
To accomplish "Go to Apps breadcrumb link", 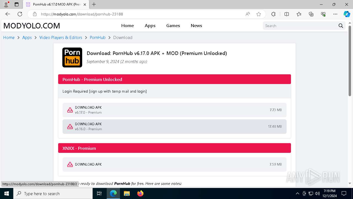I will pos(27,38).
